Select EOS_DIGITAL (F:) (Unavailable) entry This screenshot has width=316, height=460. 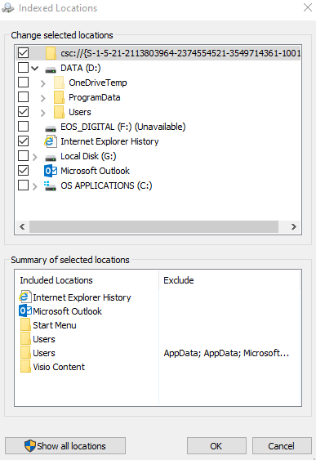pyautogui.click(x=123, y=127)
